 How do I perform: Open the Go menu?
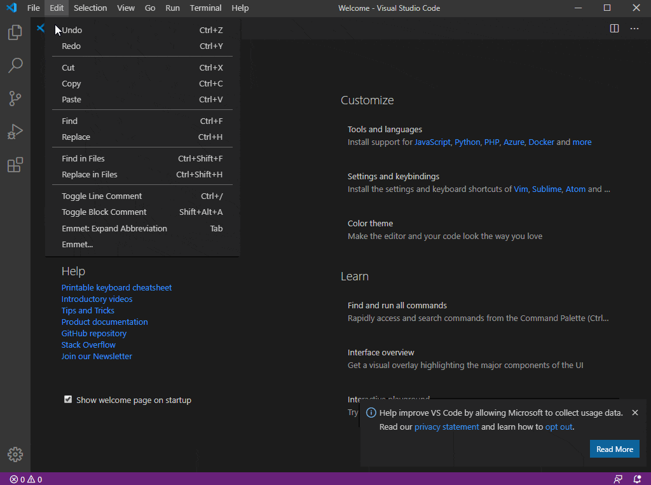(150, 8)
